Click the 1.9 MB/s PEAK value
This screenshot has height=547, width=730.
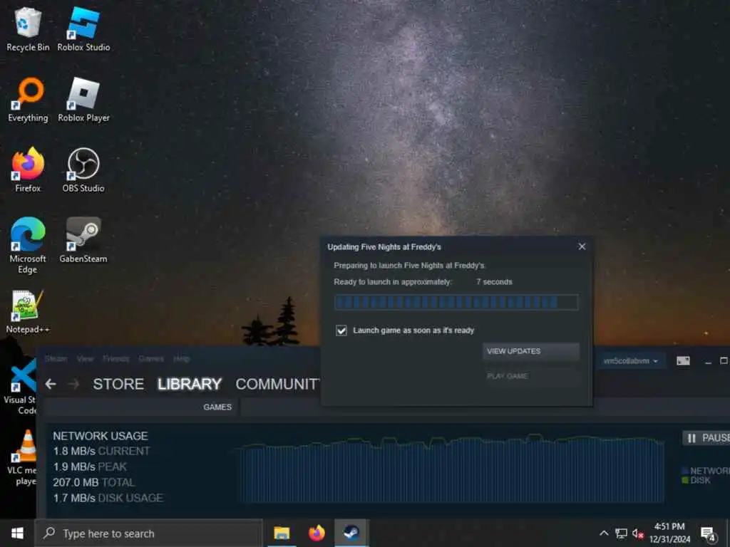90,467
